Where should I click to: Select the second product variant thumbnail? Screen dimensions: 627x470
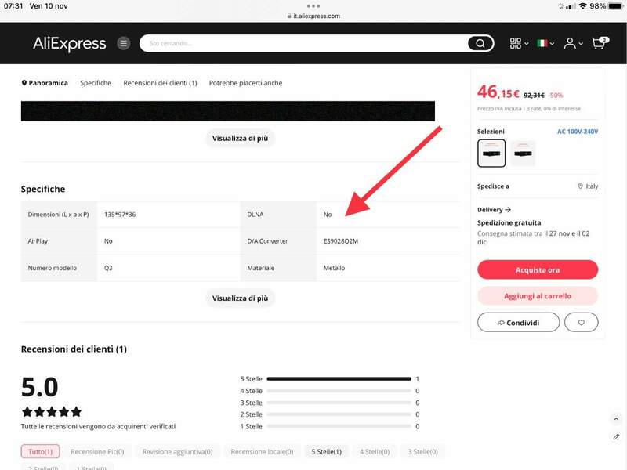523,154
